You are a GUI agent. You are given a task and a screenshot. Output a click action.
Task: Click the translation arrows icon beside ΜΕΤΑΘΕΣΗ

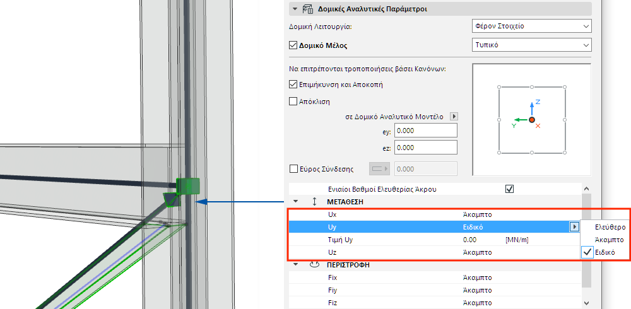(x=315, y=202)
